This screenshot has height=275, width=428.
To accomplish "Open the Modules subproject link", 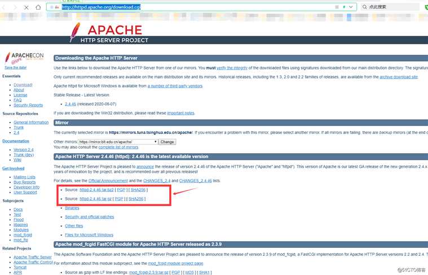I will click(x=21, y=230).
